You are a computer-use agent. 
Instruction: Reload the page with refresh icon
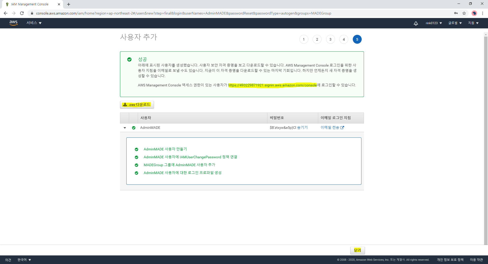coord(22,13)
